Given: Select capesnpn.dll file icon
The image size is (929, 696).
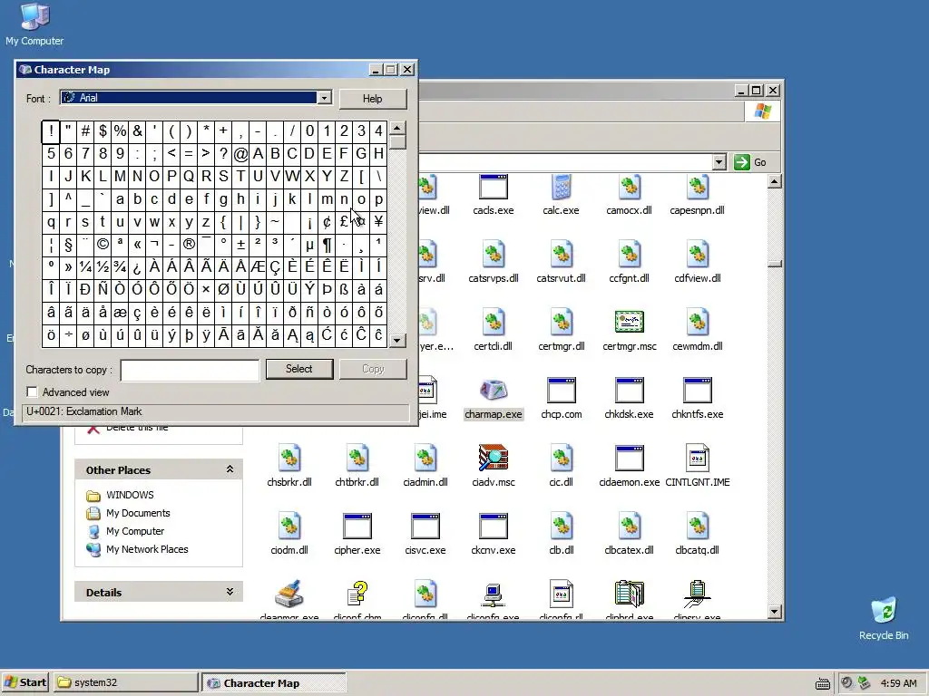Looking at the screenshot, I should (x=698, y=187).
